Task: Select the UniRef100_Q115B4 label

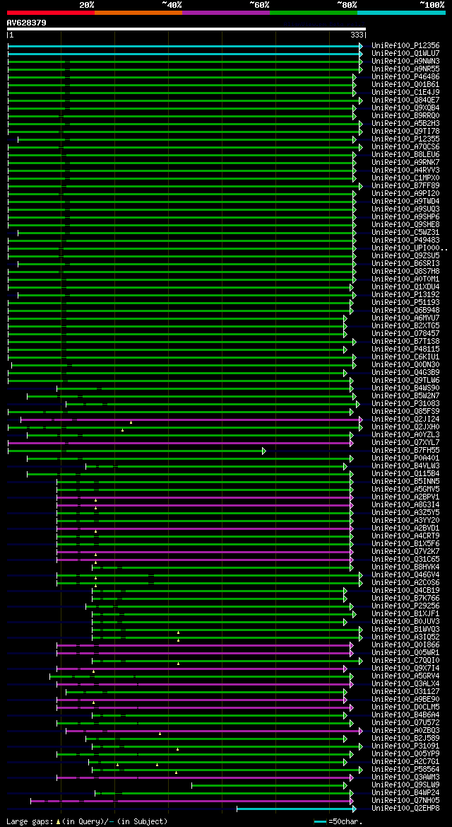Action: coord(405,473)
